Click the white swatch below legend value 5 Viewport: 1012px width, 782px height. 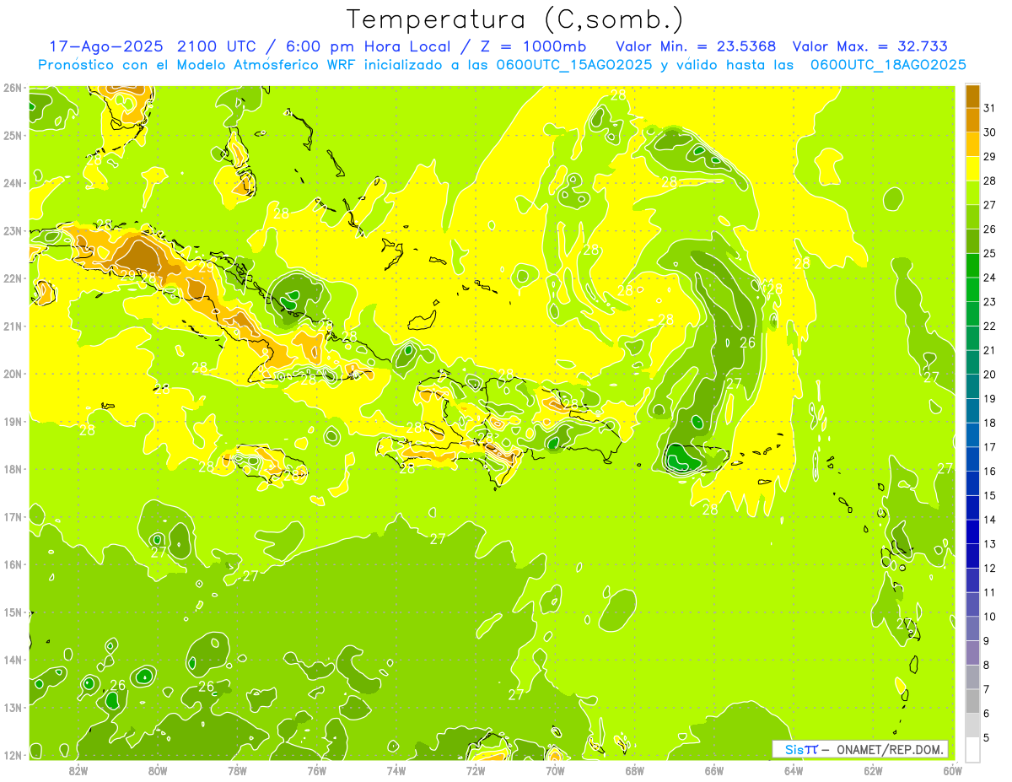[x=972, y=749]
